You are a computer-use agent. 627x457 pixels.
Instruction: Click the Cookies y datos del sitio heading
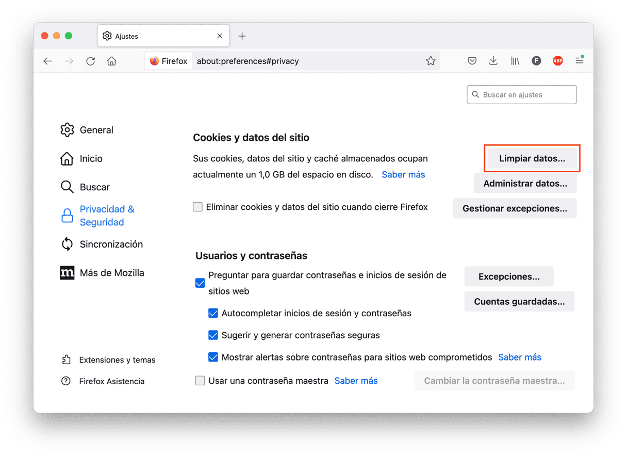click(251, 138)
